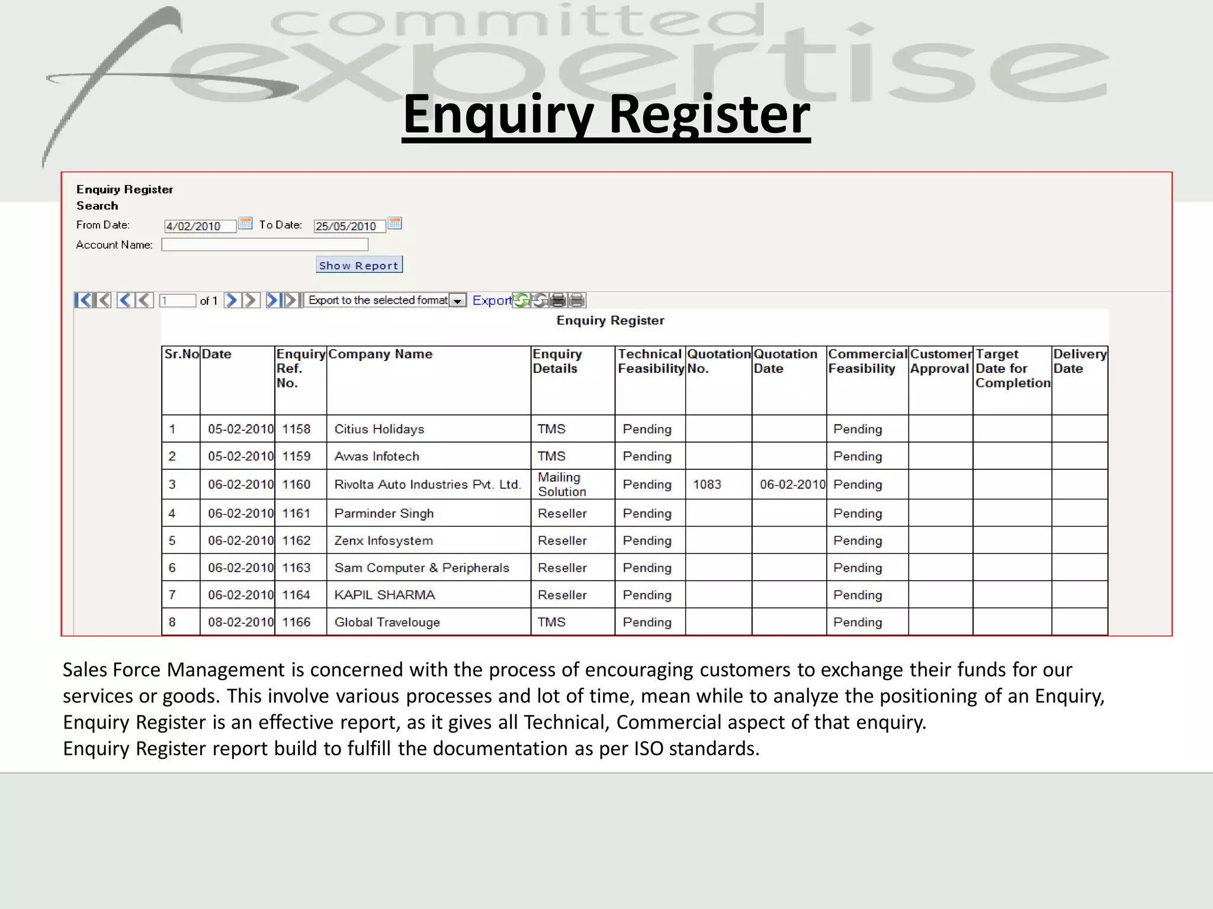This screenshot has width=1213, height=909.
Task: Click the Mailing Solution enquiry details cell
Action: click(x=573, y=484)
